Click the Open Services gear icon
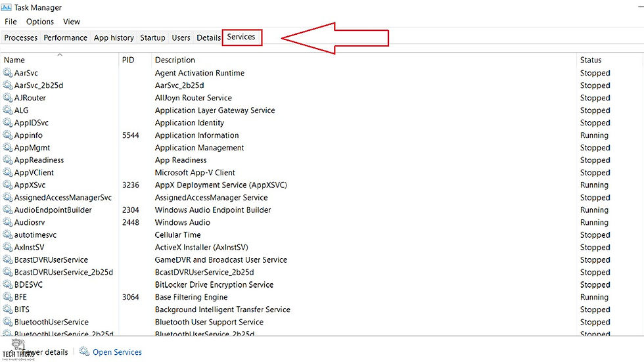 tap(84, 351)
